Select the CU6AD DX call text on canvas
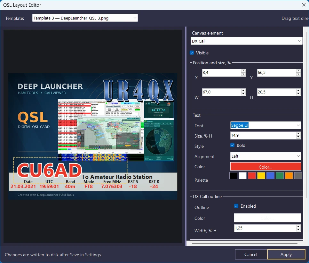This screenshot has height=263, width=309. click(49, 170)
